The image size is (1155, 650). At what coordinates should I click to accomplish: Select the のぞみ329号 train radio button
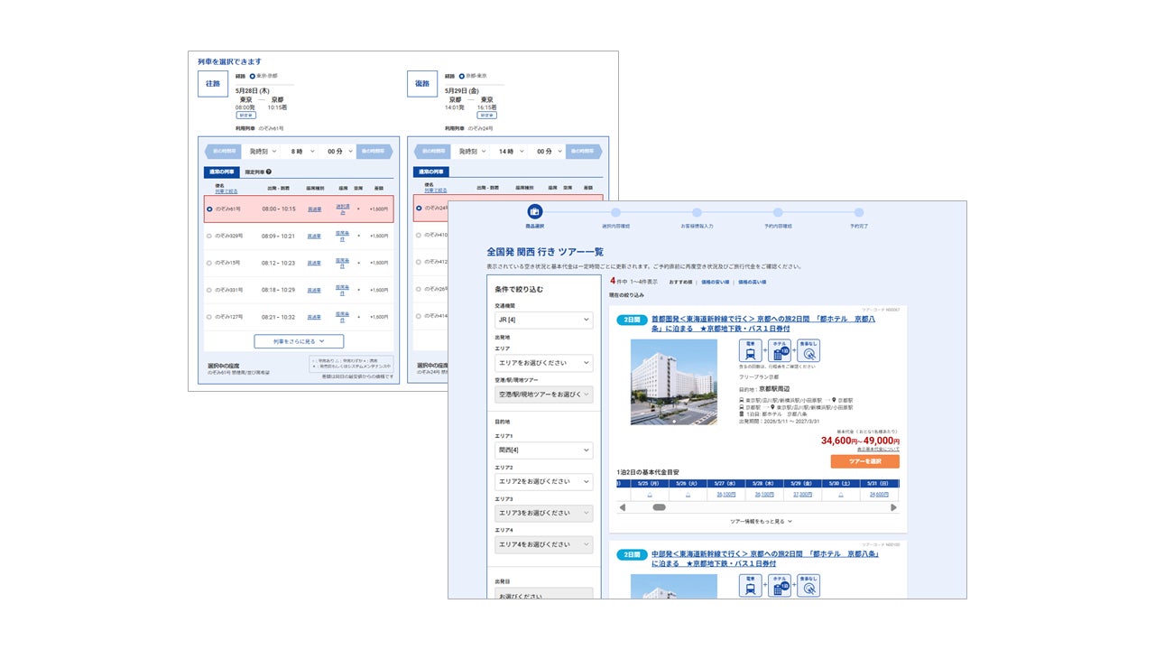[x=209, y=236]
